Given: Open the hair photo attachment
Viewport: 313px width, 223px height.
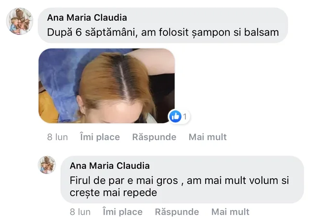Looking at the screenshot, I should point(106,86).
